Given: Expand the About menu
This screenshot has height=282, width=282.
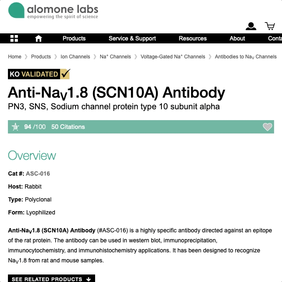Looking at the screenshot, I should click(237, 38).
